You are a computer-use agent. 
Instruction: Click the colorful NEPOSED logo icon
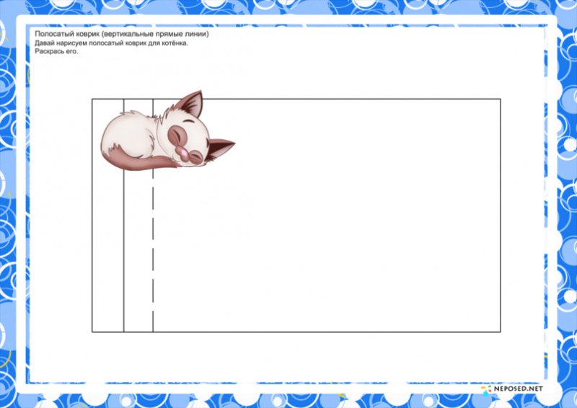click(486, 390)
